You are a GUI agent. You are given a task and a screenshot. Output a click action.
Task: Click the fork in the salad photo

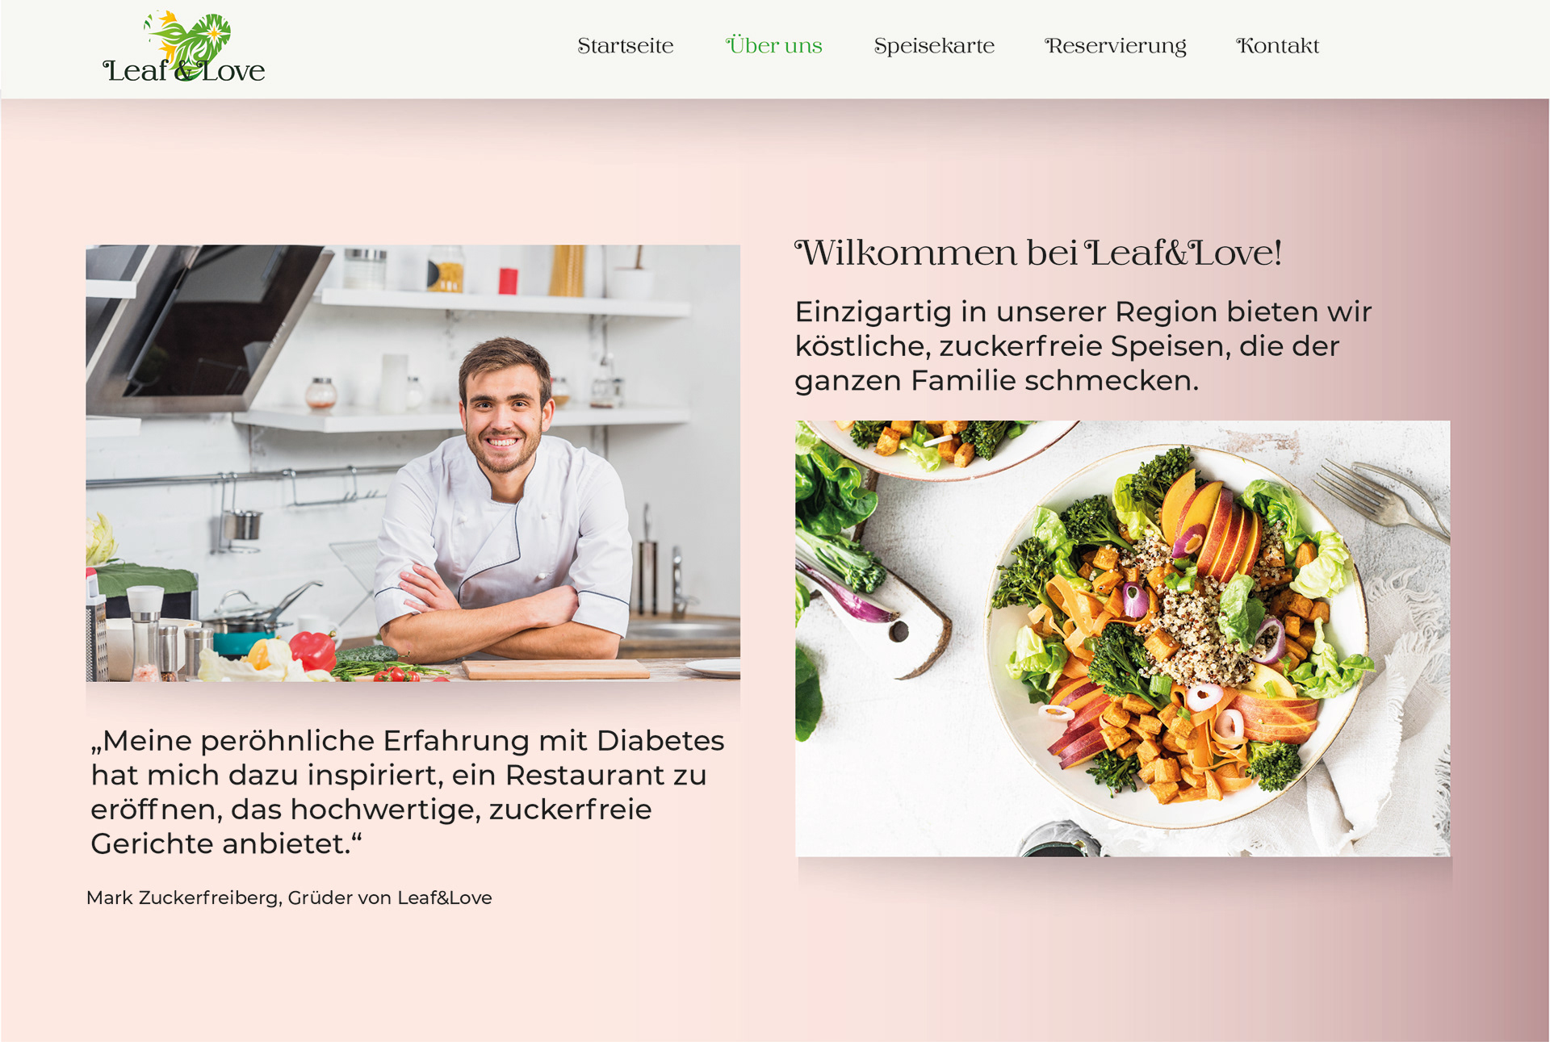[1380, 495]
